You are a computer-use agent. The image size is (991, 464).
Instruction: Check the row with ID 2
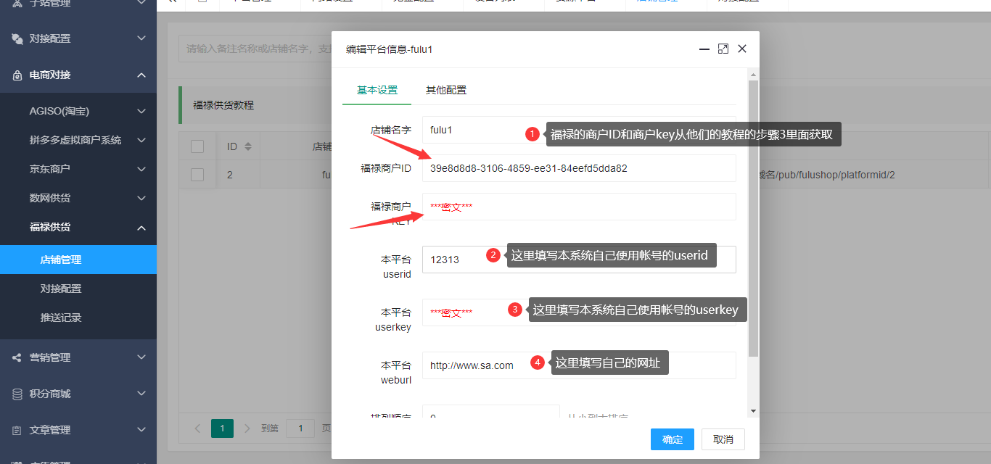click(x=197, y=175)
